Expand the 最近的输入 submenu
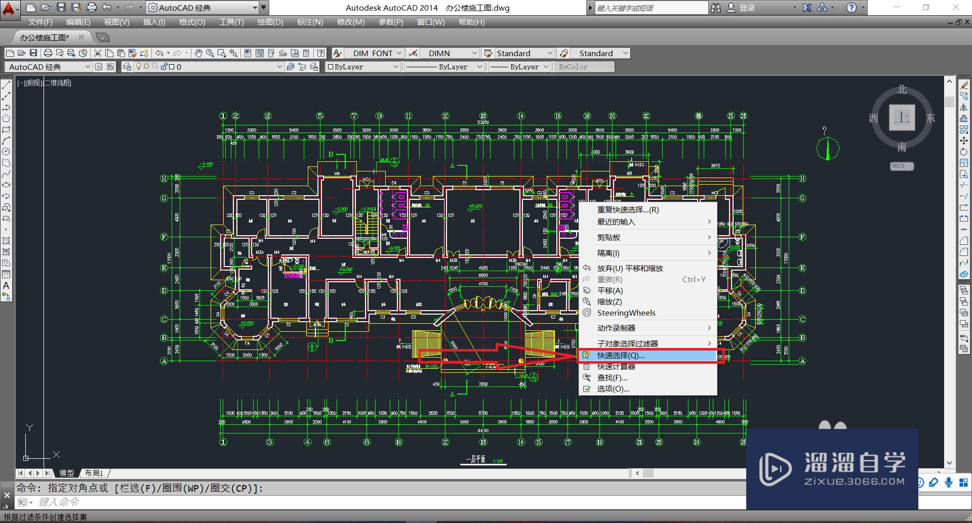 648,222
